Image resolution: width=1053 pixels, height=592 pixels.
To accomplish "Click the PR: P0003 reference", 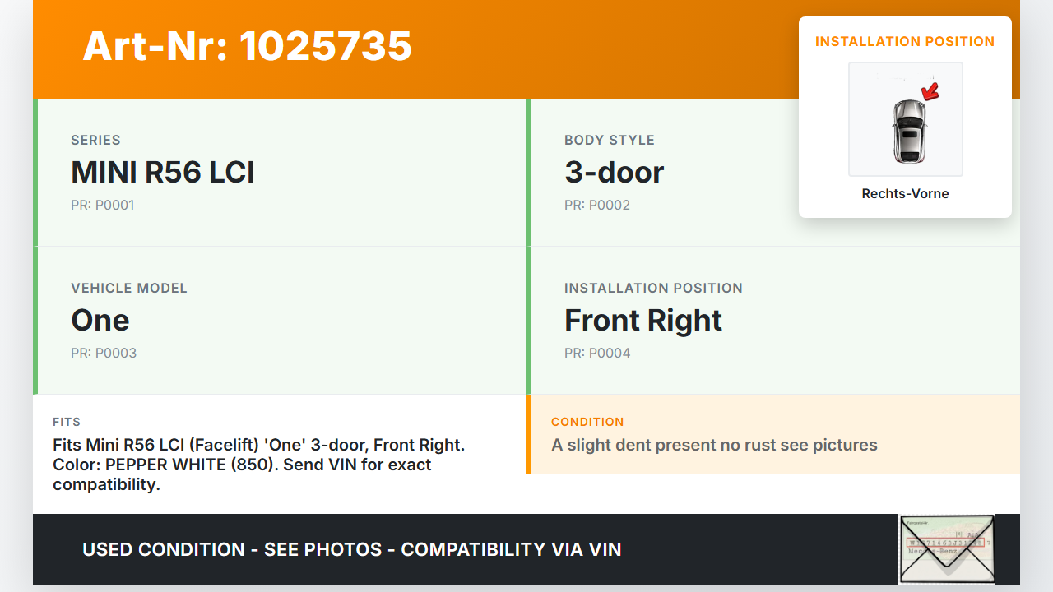I will pos(104,354).
